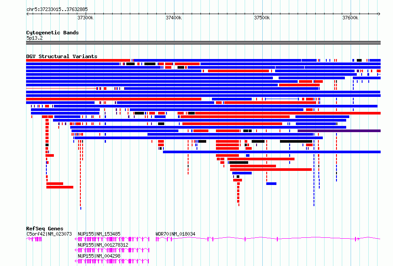
Task: Click the chr5:37233015..37632885 region label
Action: click(x=57, y=10)
